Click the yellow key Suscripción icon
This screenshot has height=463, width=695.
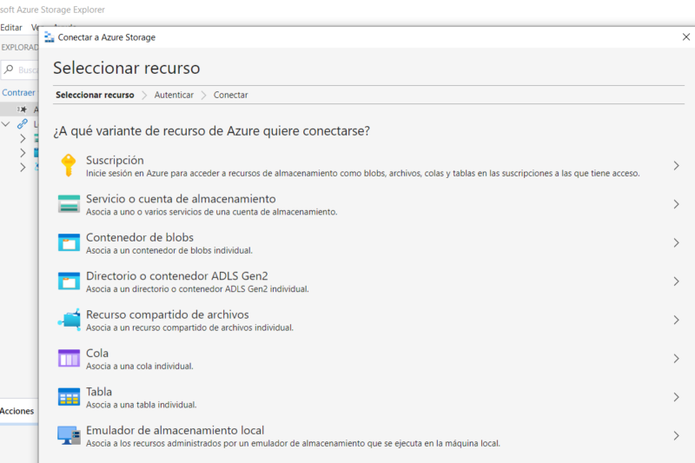[69, 165]
